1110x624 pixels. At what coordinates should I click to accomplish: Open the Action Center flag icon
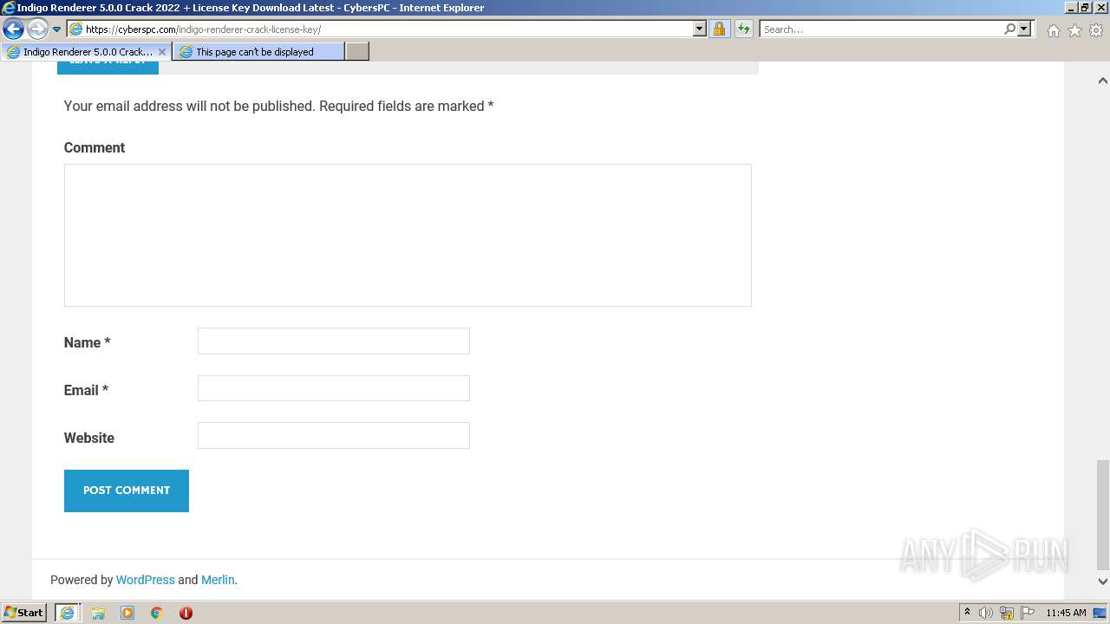click(x=1028, y=613)
